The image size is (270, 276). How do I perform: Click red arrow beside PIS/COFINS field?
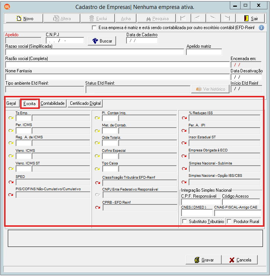[x=11, y=195]
